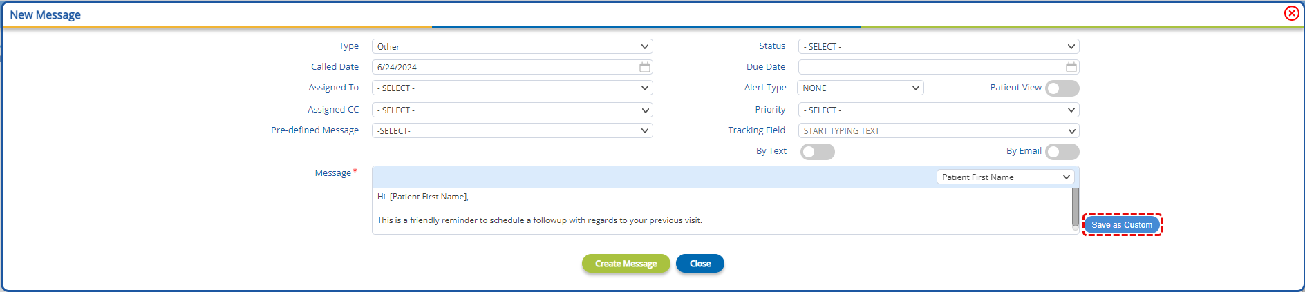Open the Type dropdown showing Other

(x=512, y=46)
